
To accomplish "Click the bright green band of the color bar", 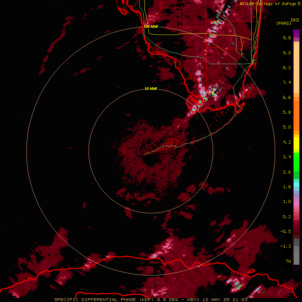I will pyautogui.click(x=296, y=162).
